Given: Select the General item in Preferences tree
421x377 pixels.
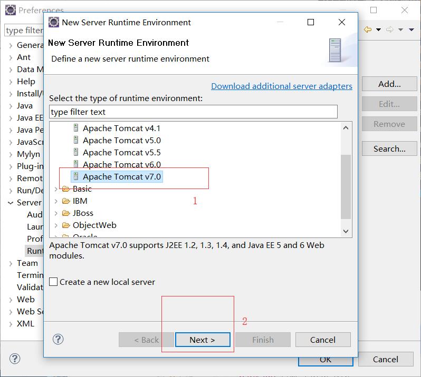Looking at the screenshot, I should point(30,45).
